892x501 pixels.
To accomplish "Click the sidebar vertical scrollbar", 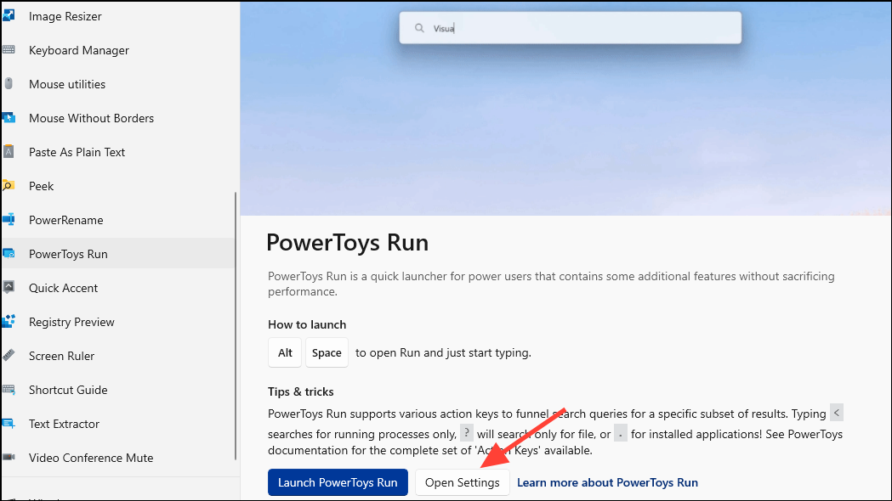I will (236, 326).
